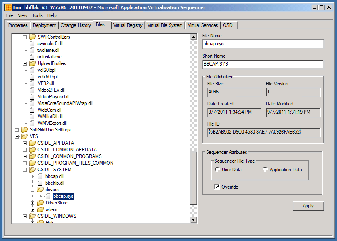Click the drivers folder icon
This screenshot has width=337, height=241.
click(x=40, y=190)
